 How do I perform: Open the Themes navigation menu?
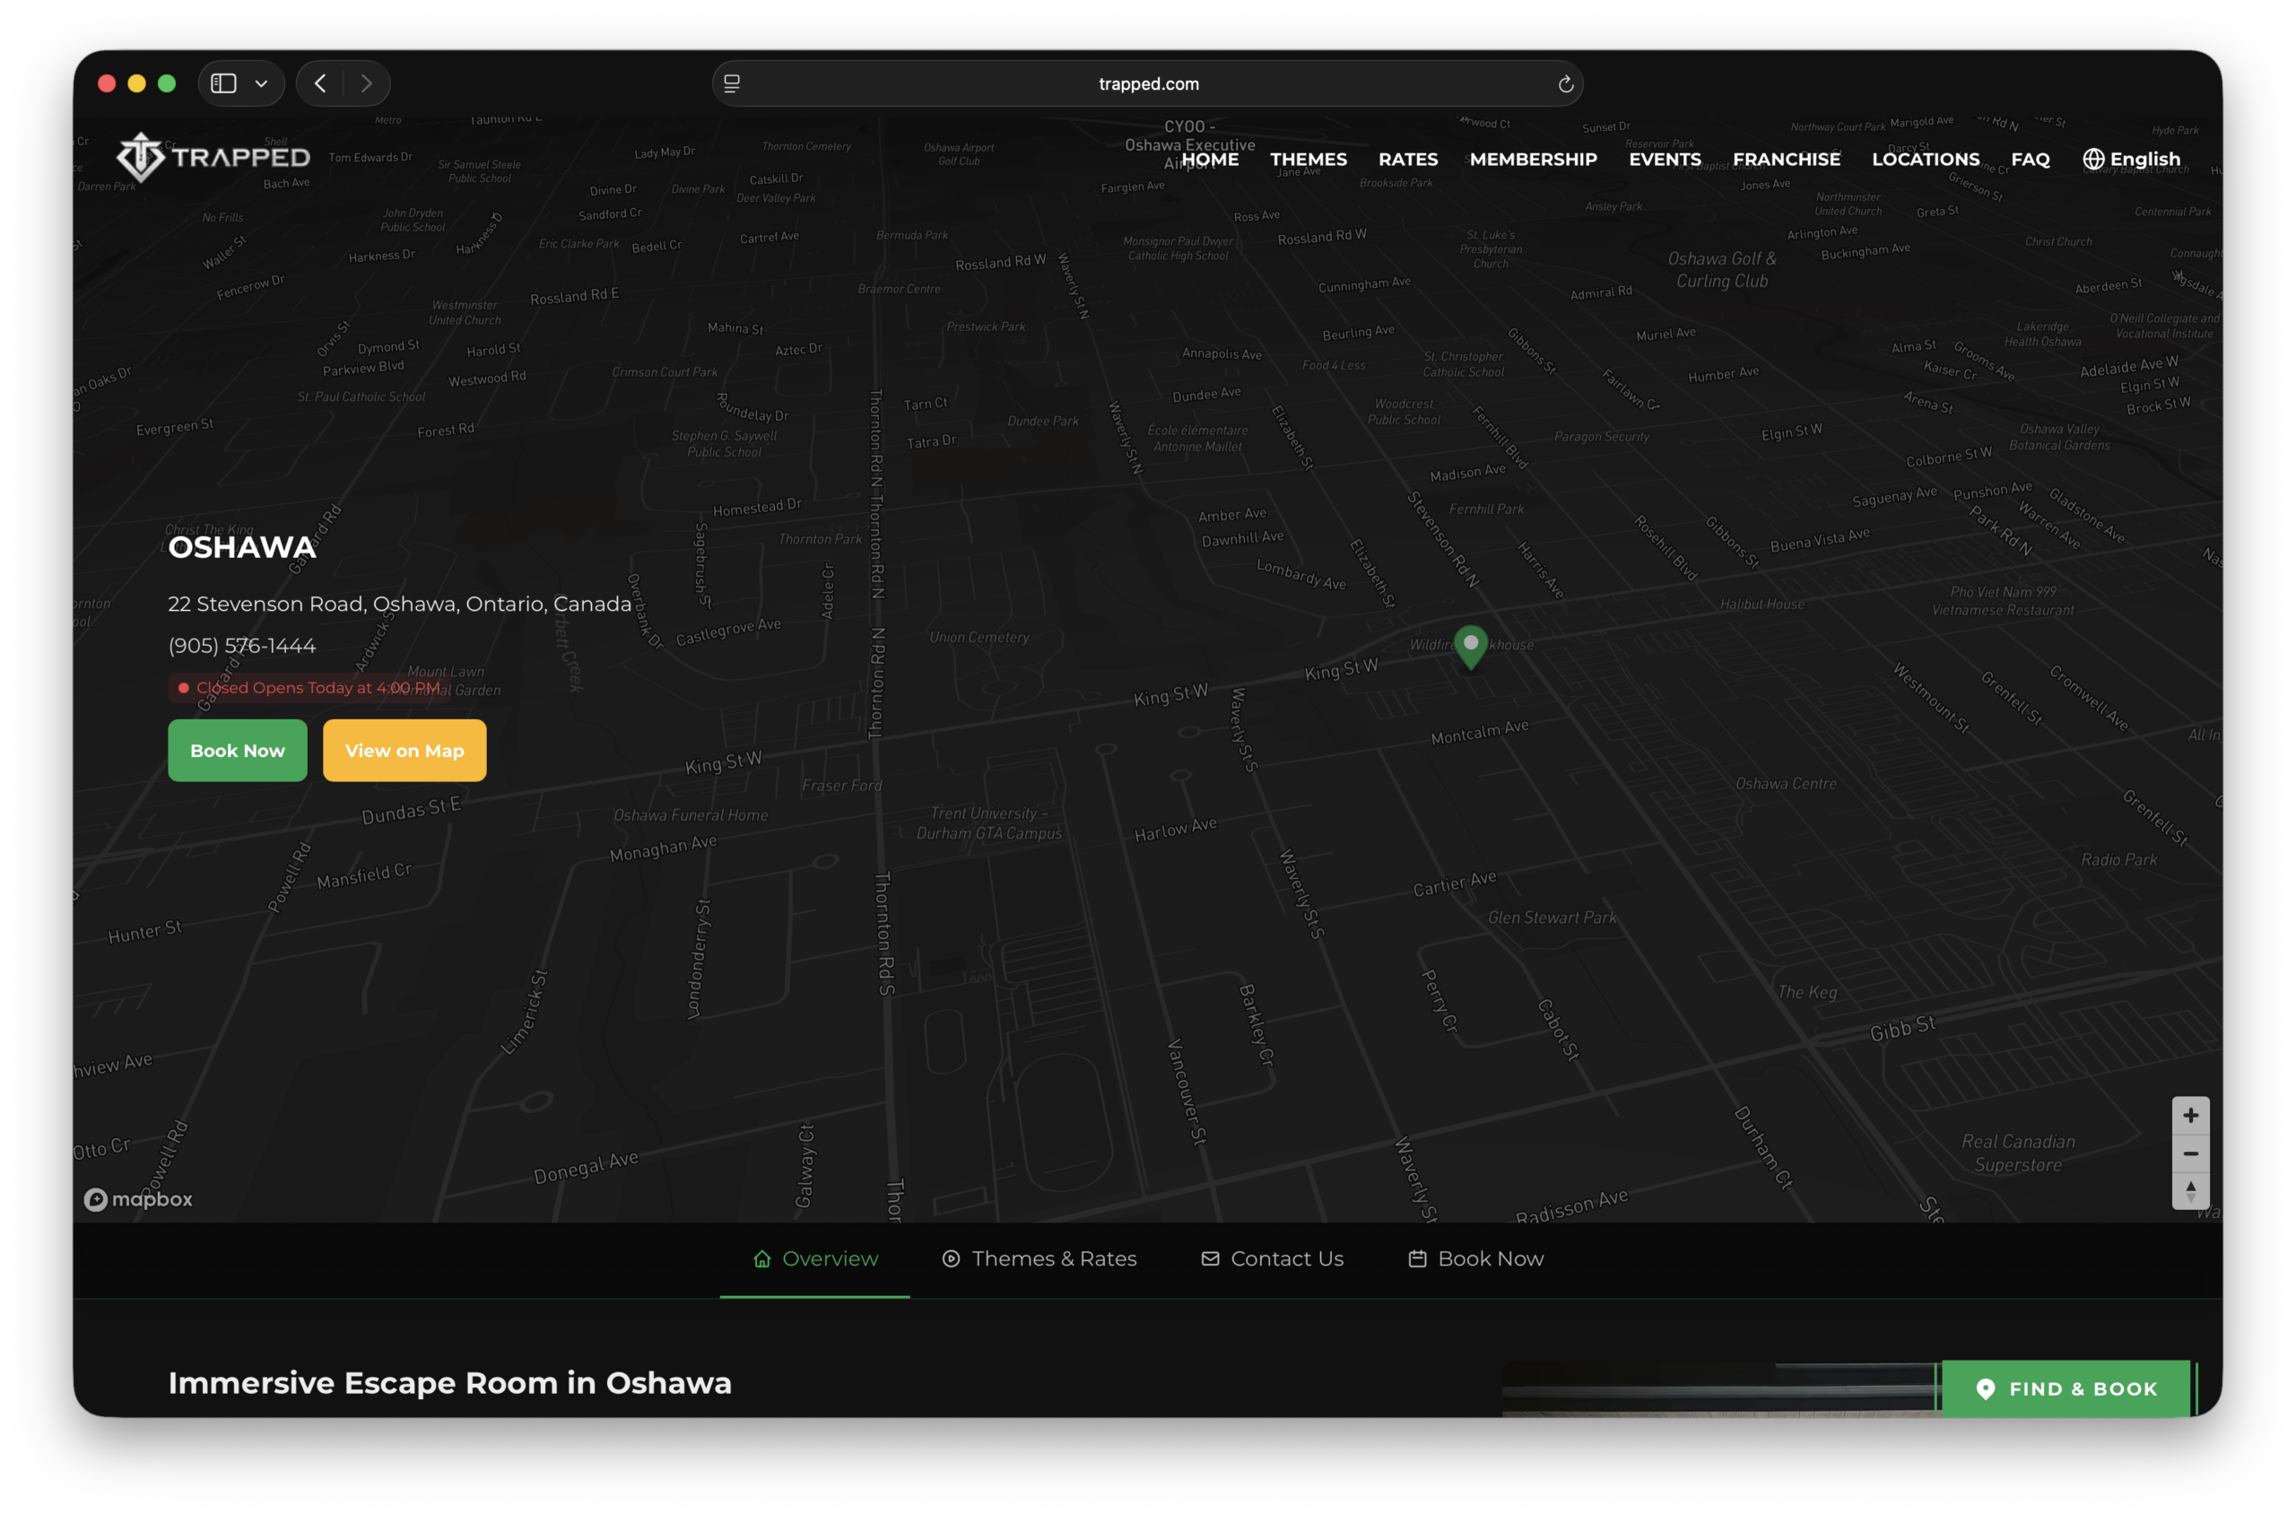click(x=1308, y=160)
